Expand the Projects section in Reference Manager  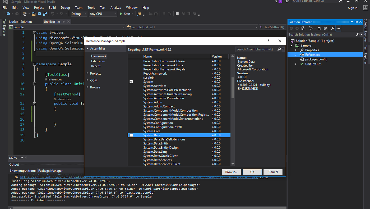click(88, 74)
